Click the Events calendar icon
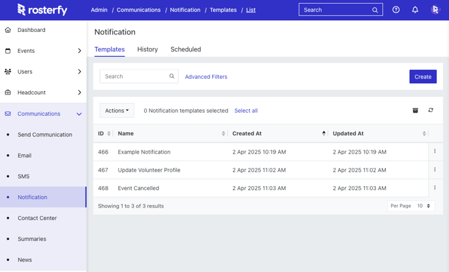449x272 pixels. click(8, 51)
